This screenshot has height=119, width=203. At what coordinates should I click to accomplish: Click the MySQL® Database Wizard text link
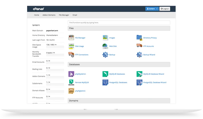[x=154, y=74]
